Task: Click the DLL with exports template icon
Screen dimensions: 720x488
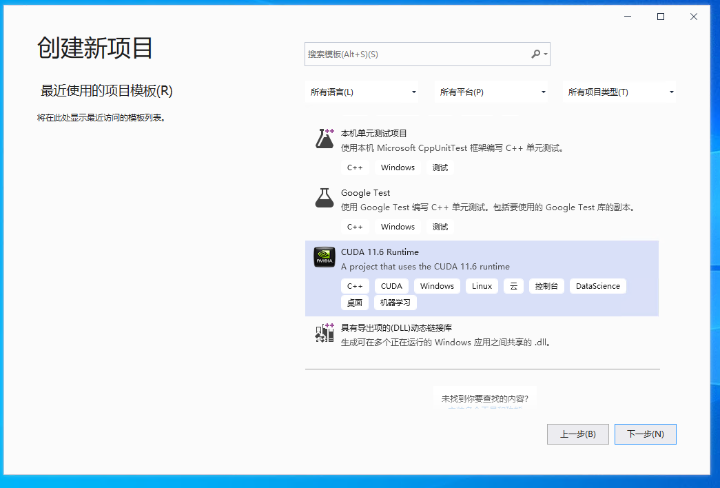Action: [x=325, y=333]
